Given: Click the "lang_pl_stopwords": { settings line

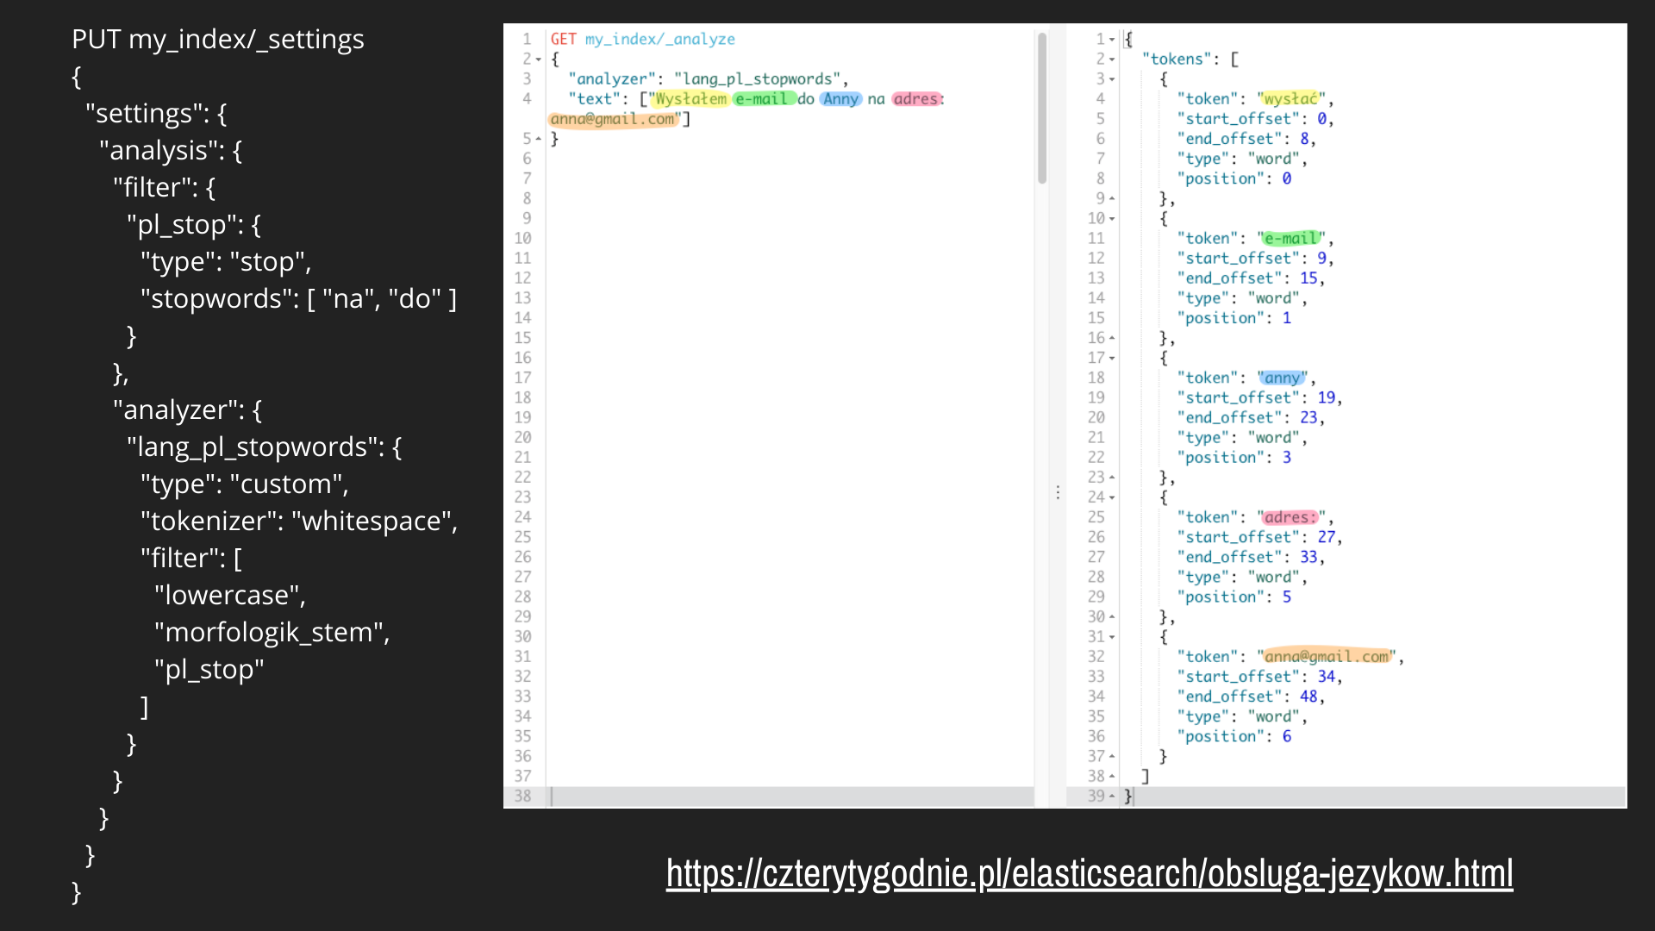Looking at the screenshot, I should (265, 447).
